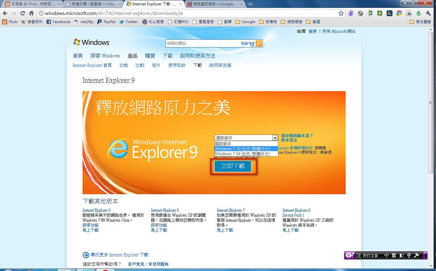The image size is (436, 271).
Task: Pick the 選取版本 placeholder option in list
Action: tap(246, 144)
